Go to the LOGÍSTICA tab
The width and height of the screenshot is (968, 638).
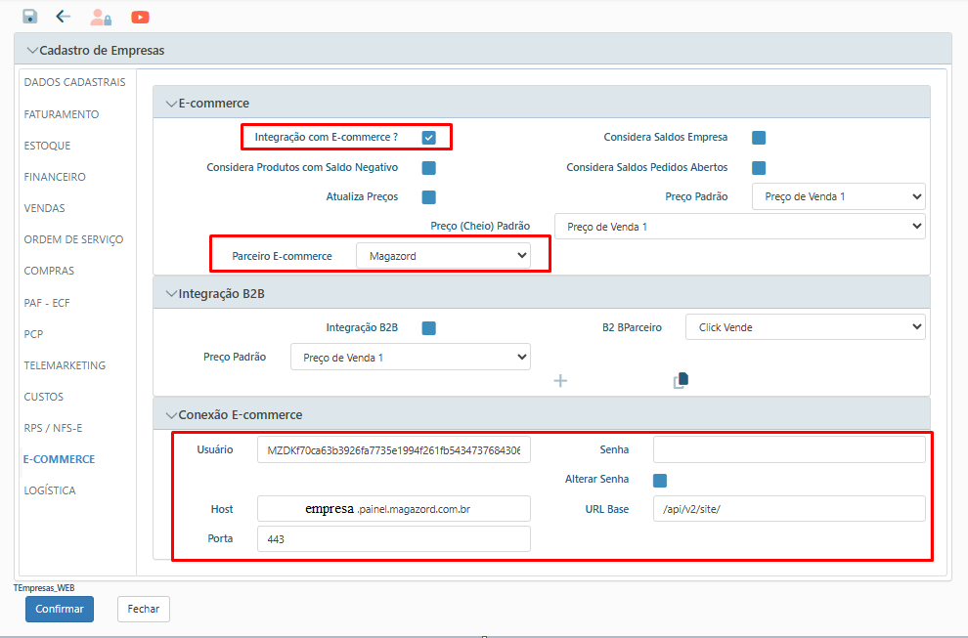tap(50, 490)
